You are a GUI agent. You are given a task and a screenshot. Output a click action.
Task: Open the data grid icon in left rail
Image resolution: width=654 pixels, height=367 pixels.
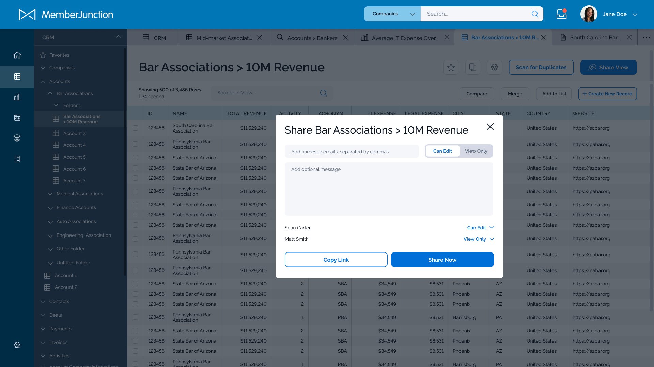point(17,76)
